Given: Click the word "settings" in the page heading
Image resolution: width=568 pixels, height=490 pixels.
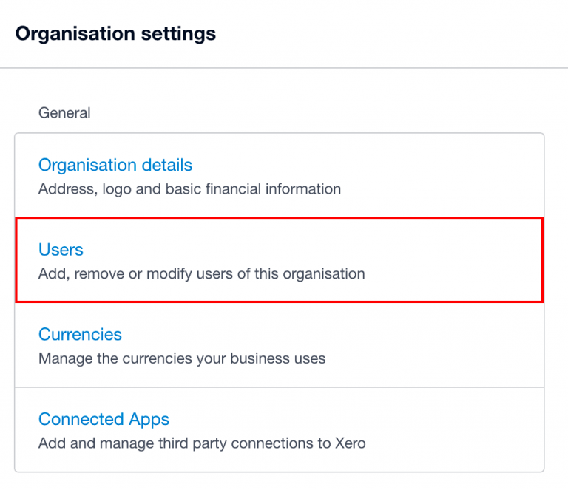Looking at the screenshot, I should click(x=182, y=34).
